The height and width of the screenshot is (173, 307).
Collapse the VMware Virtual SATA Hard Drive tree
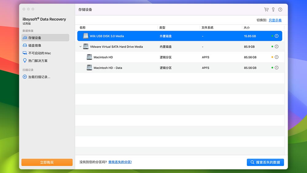[80, 47]
